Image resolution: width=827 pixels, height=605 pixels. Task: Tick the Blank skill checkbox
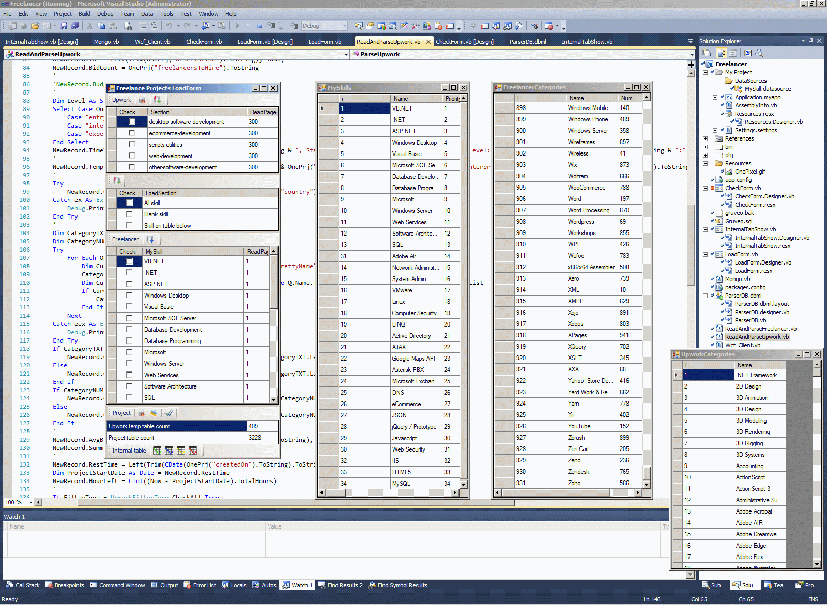(129, 214)
